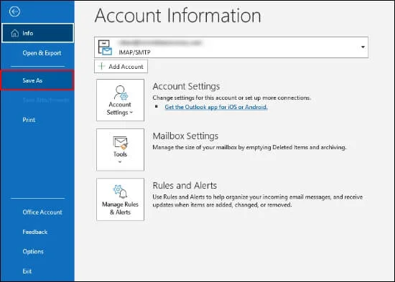Click the greyed Save Attachments item

click(45, 100)
